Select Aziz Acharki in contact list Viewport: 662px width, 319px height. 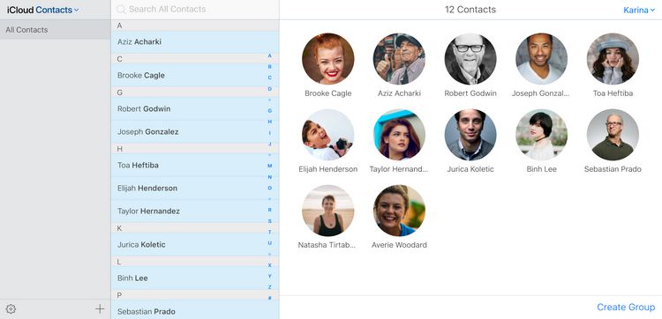(195, 41)
